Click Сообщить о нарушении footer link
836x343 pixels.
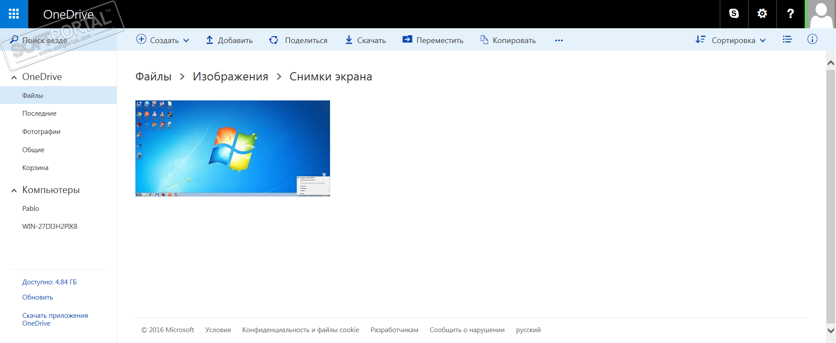click(x=467, y=330)
